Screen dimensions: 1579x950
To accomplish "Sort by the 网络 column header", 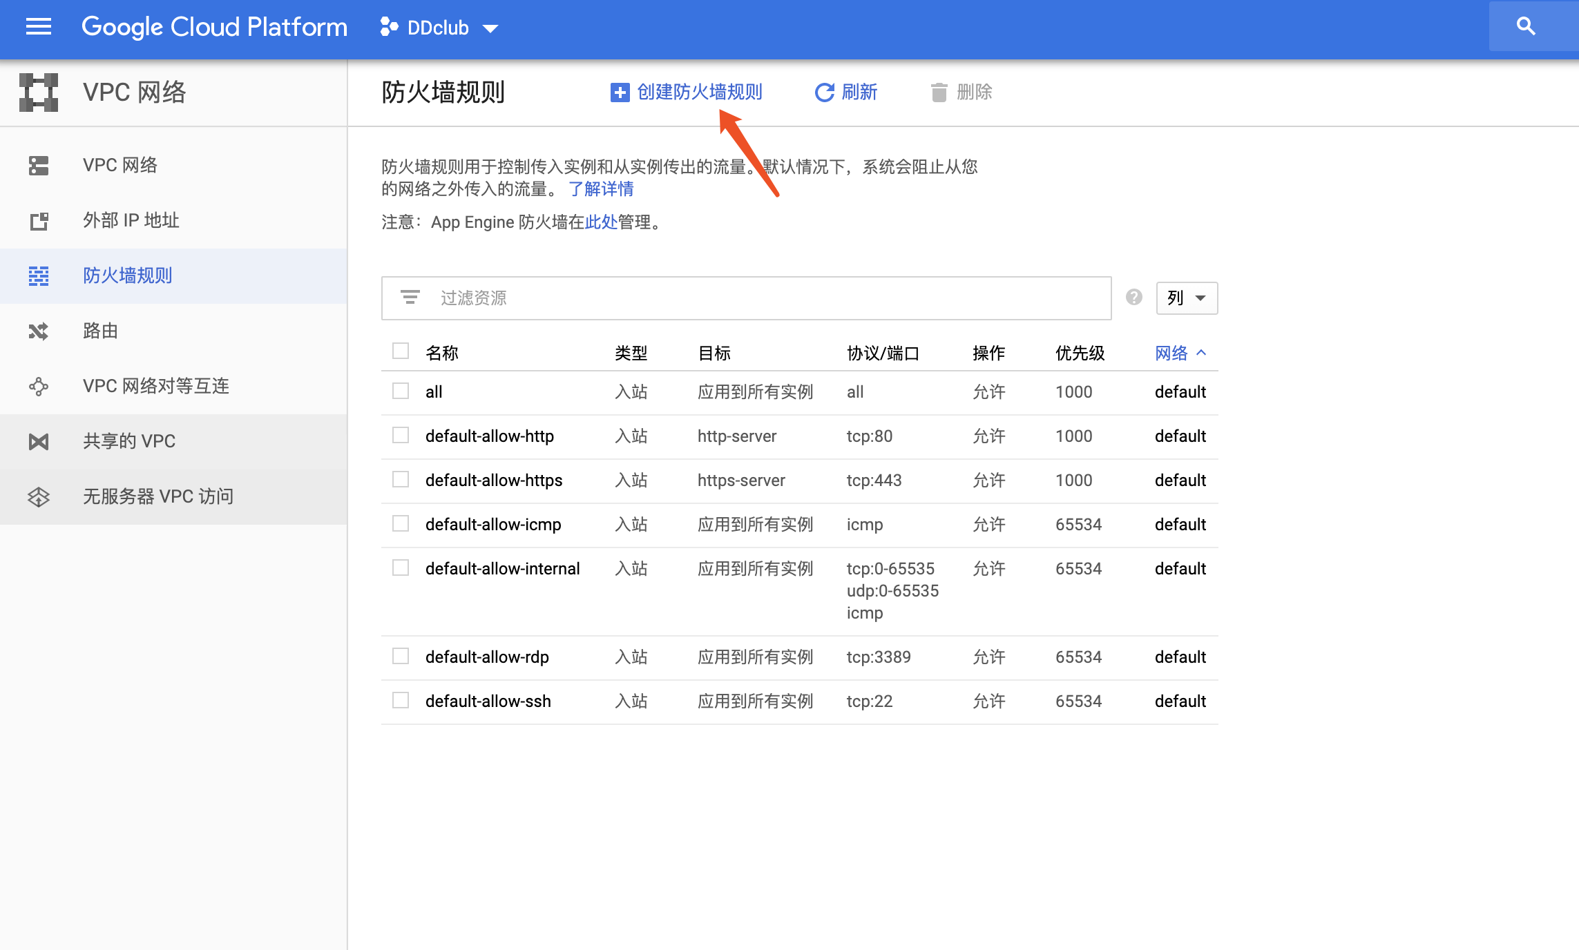I will coord(1180,353).
